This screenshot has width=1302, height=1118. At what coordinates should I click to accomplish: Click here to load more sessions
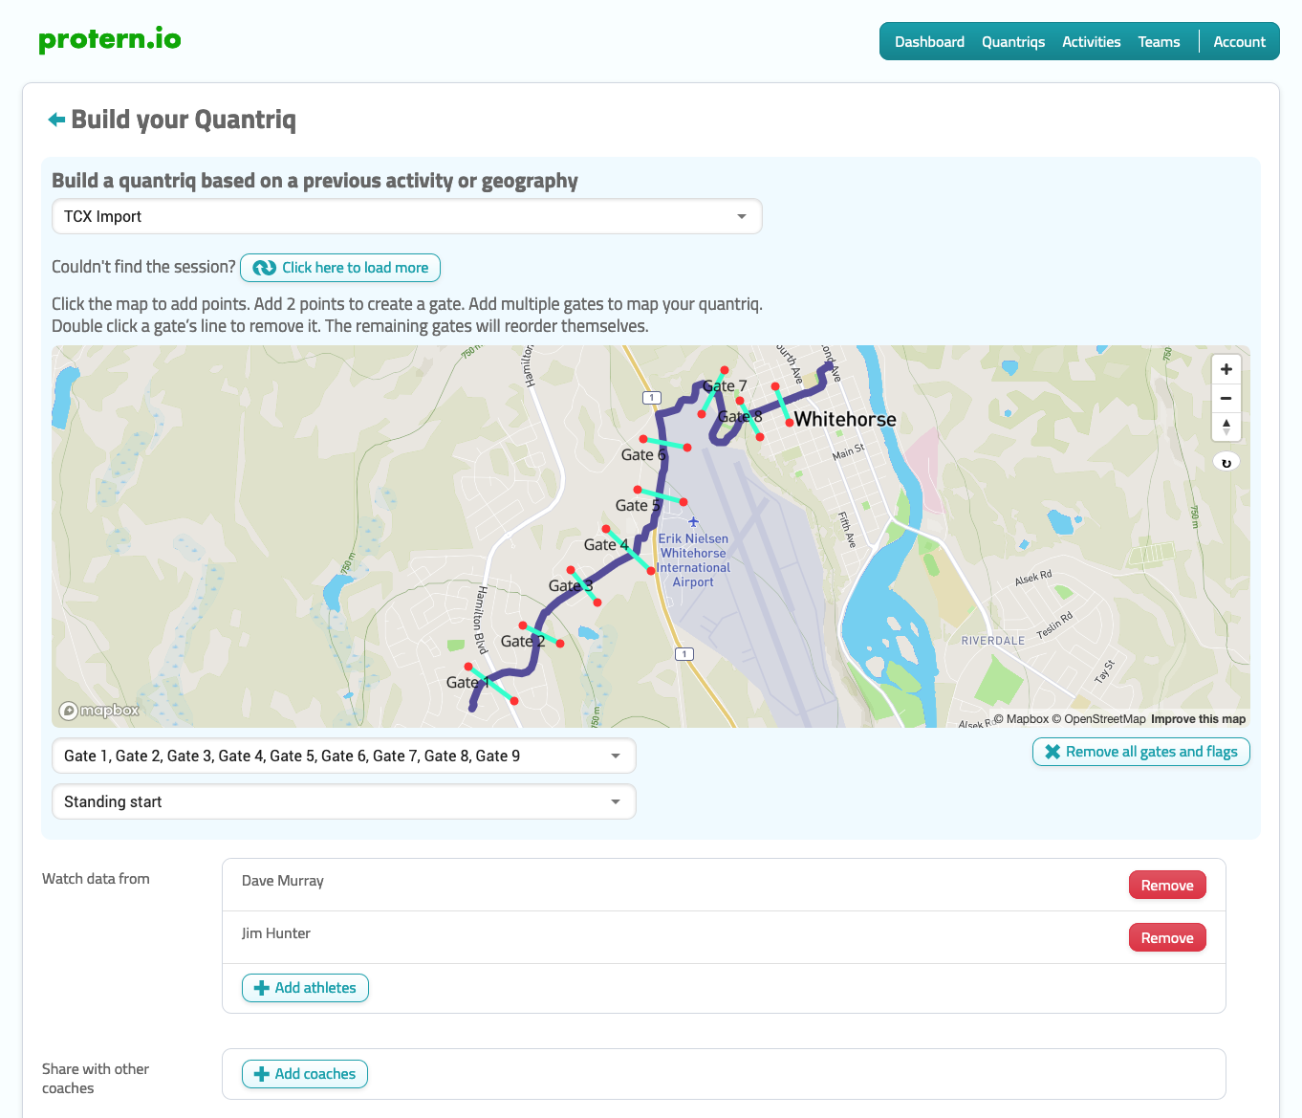click(340, 268)
